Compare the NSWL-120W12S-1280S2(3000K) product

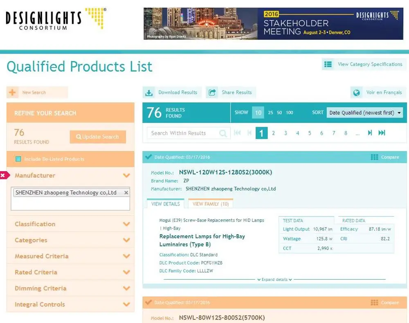(x=390, y=157)
